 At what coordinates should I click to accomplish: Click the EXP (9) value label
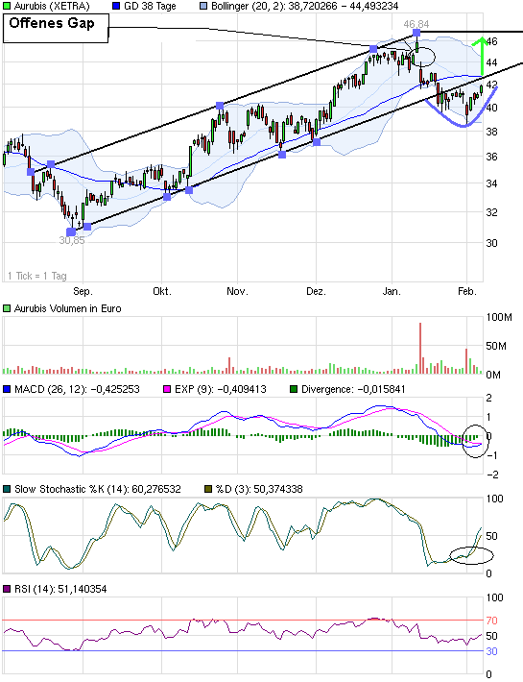pyautogui.click(x=220, y=389)
